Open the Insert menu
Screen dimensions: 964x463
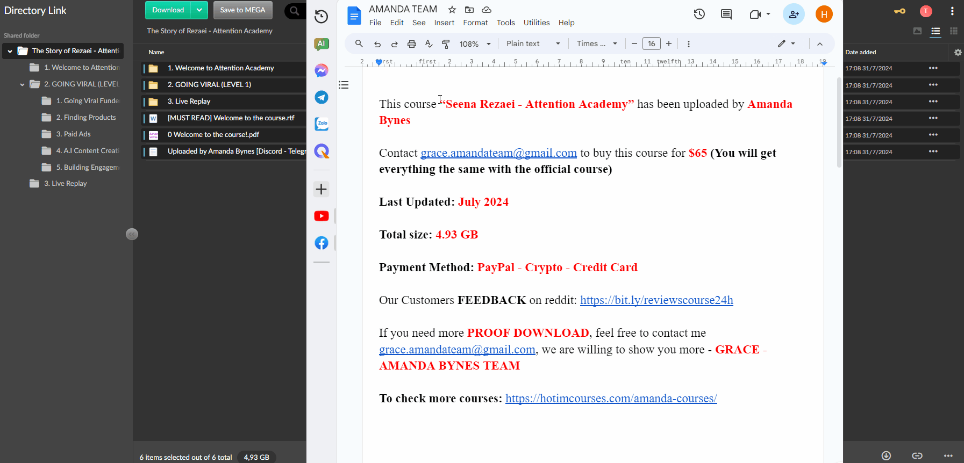point(444,23)
